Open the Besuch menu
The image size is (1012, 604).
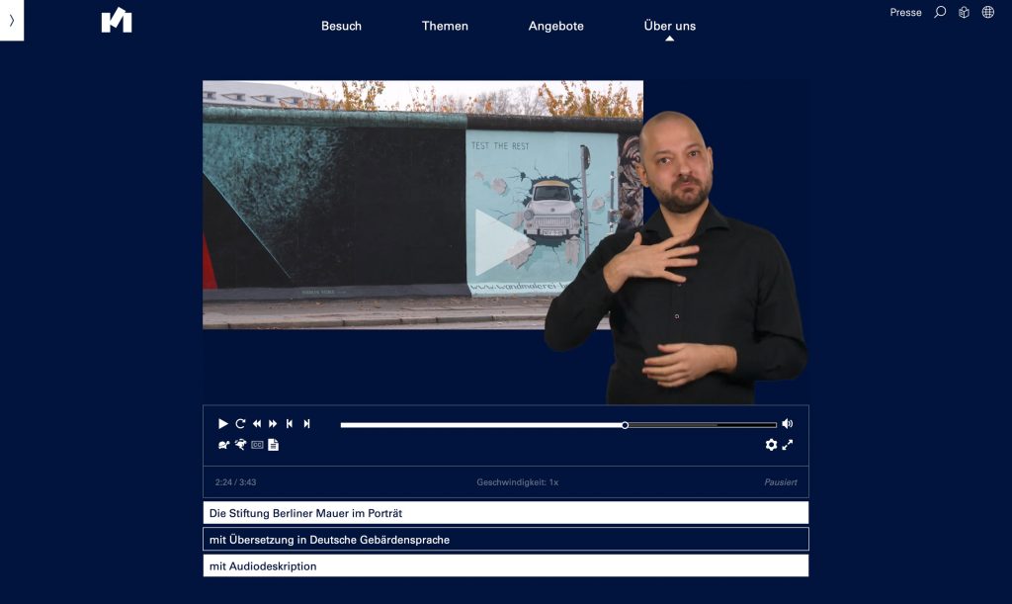click(341, 26)
